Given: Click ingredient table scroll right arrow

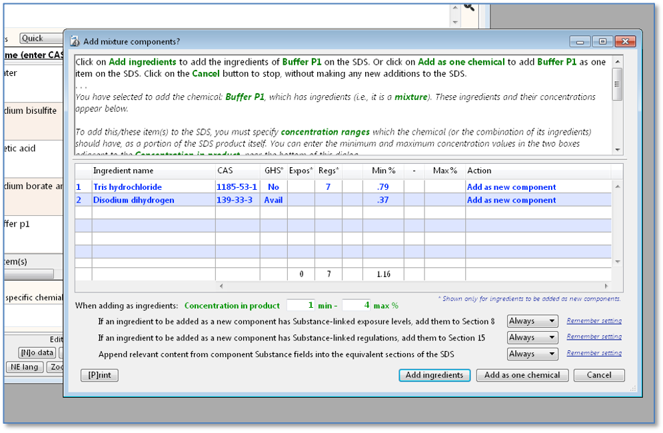Looking at the screenshot, I should (x=606, y=286).
